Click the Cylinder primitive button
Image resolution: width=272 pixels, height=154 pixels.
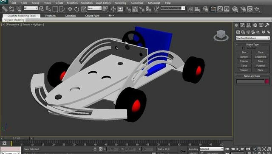tap(244, 61)
